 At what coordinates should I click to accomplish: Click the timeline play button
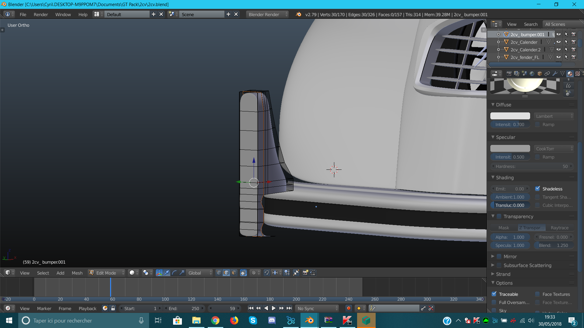click(273, 308)
